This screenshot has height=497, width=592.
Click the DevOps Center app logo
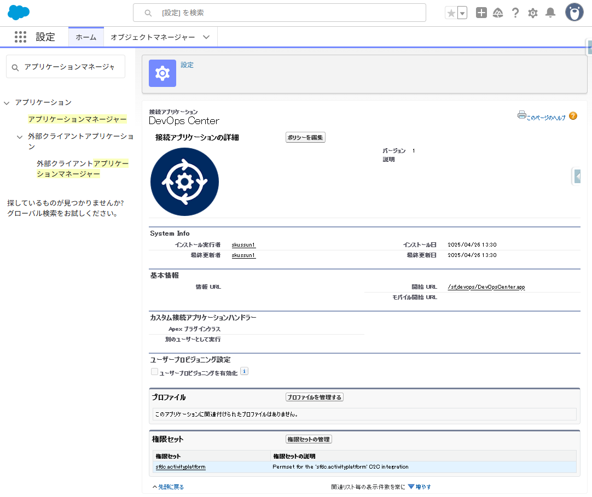tap(184, 182)
